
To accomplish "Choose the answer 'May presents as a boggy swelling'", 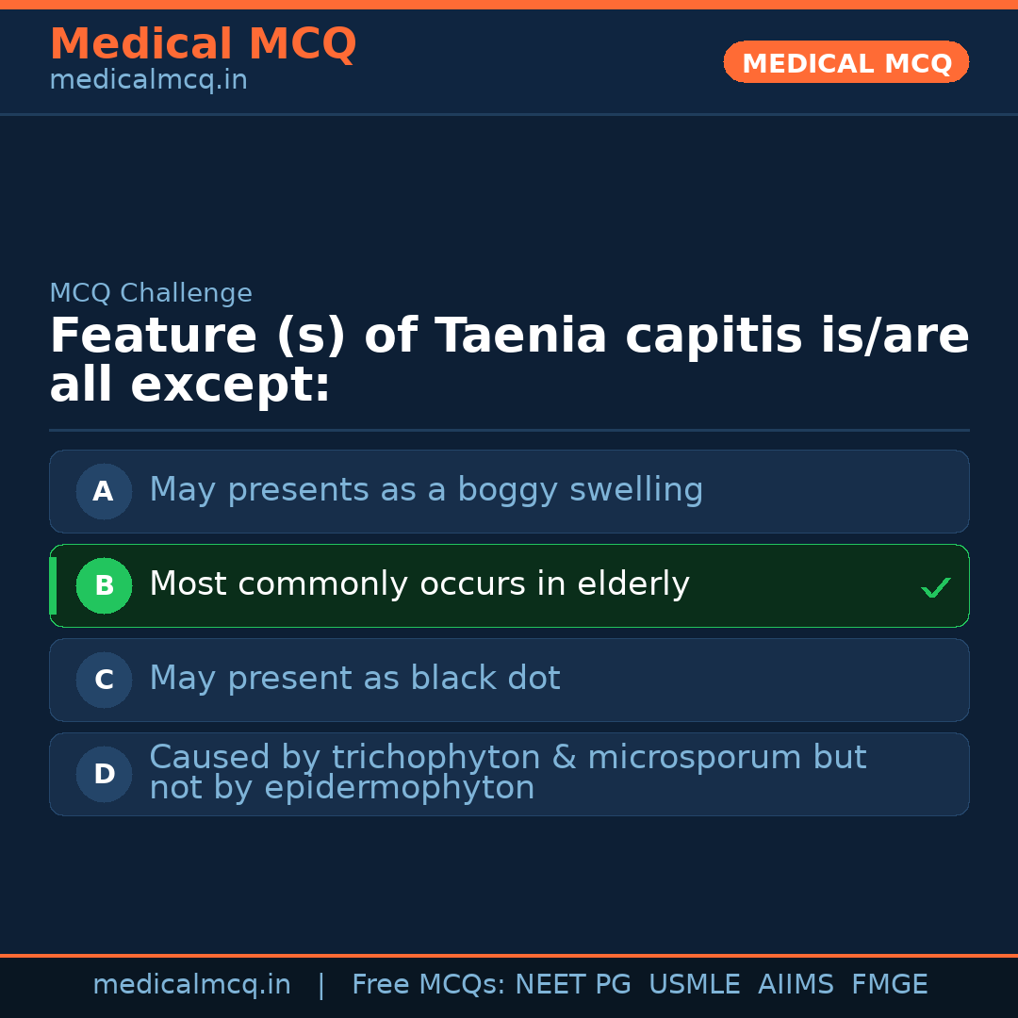I will pos(426,490).
